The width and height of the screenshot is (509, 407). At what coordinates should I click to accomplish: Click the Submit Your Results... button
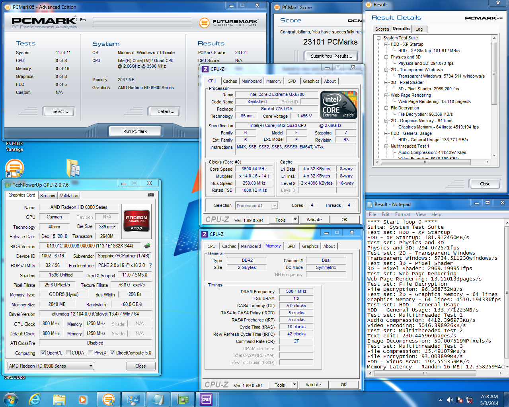tap(331, 56)
